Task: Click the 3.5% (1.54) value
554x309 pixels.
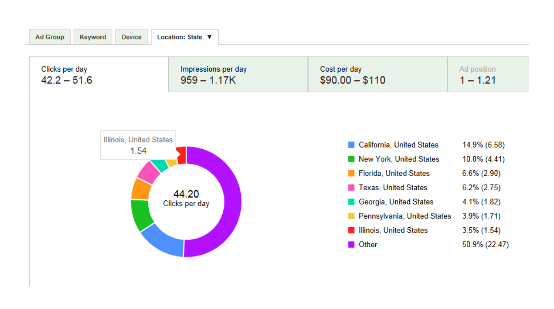Action: pyautogui.click(x=481, y=230)
